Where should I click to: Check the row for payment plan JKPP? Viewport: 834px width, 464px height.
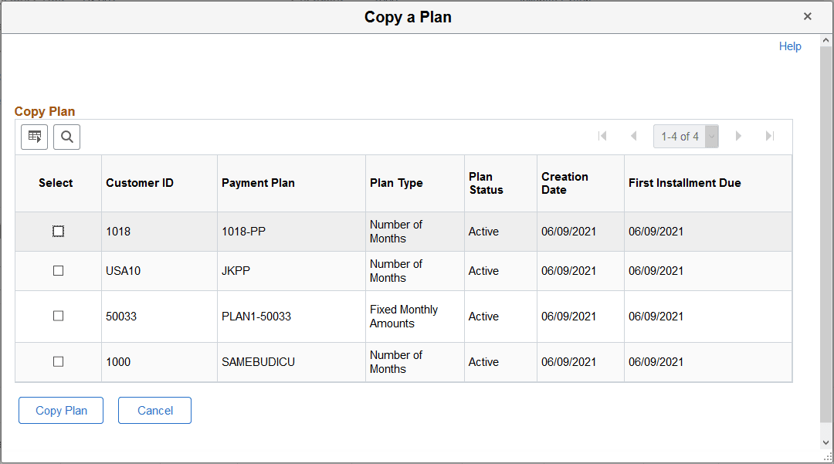tap(57, 270)
